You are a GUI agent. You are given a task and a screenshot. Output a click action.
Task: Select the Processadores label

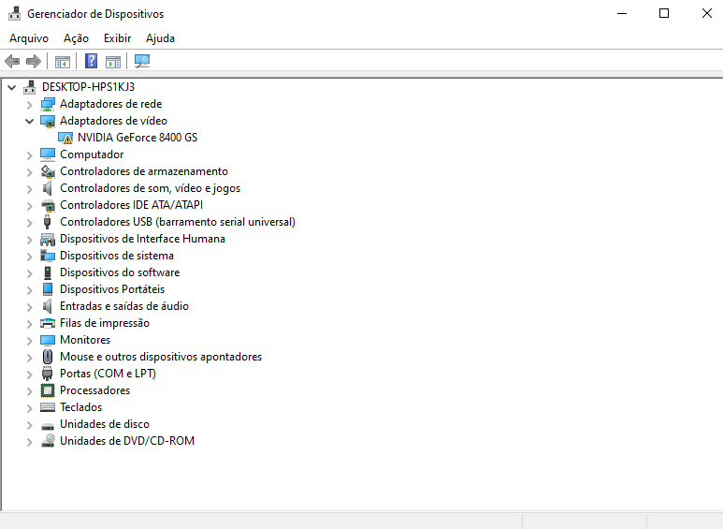(x=95, y=390)
